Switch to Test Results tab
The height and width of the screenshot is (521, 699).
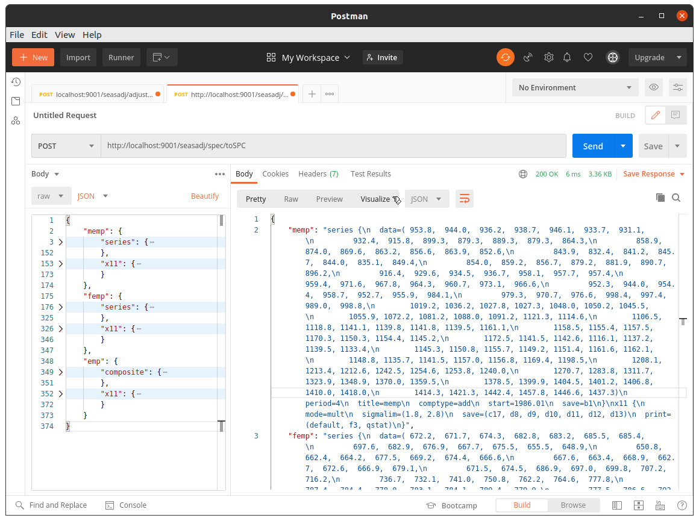[x=371, y=174]
